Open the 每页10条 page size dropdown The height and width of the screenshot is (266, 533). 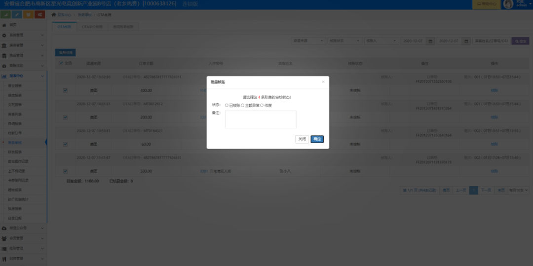point(518,190)
